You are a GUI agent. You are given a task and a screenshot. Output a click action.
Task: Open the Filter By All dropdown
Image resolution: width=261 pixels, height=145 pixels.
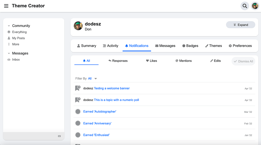pyautogui.click(x=92, y=79)
